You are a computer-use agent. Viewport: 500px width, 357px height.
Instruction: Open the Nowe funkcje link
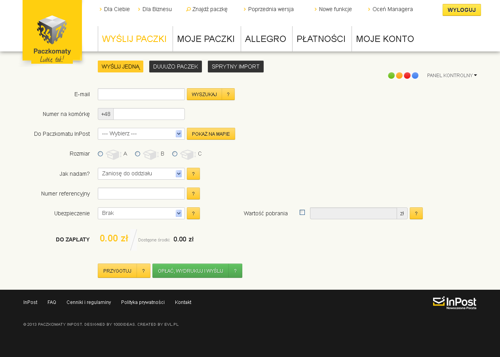335,9
